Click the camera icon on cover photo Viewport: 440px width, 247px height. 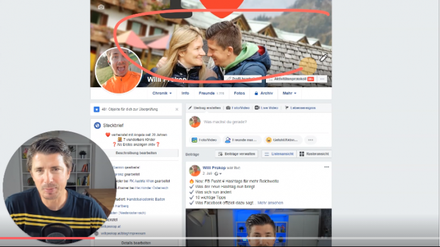(101, 7)
